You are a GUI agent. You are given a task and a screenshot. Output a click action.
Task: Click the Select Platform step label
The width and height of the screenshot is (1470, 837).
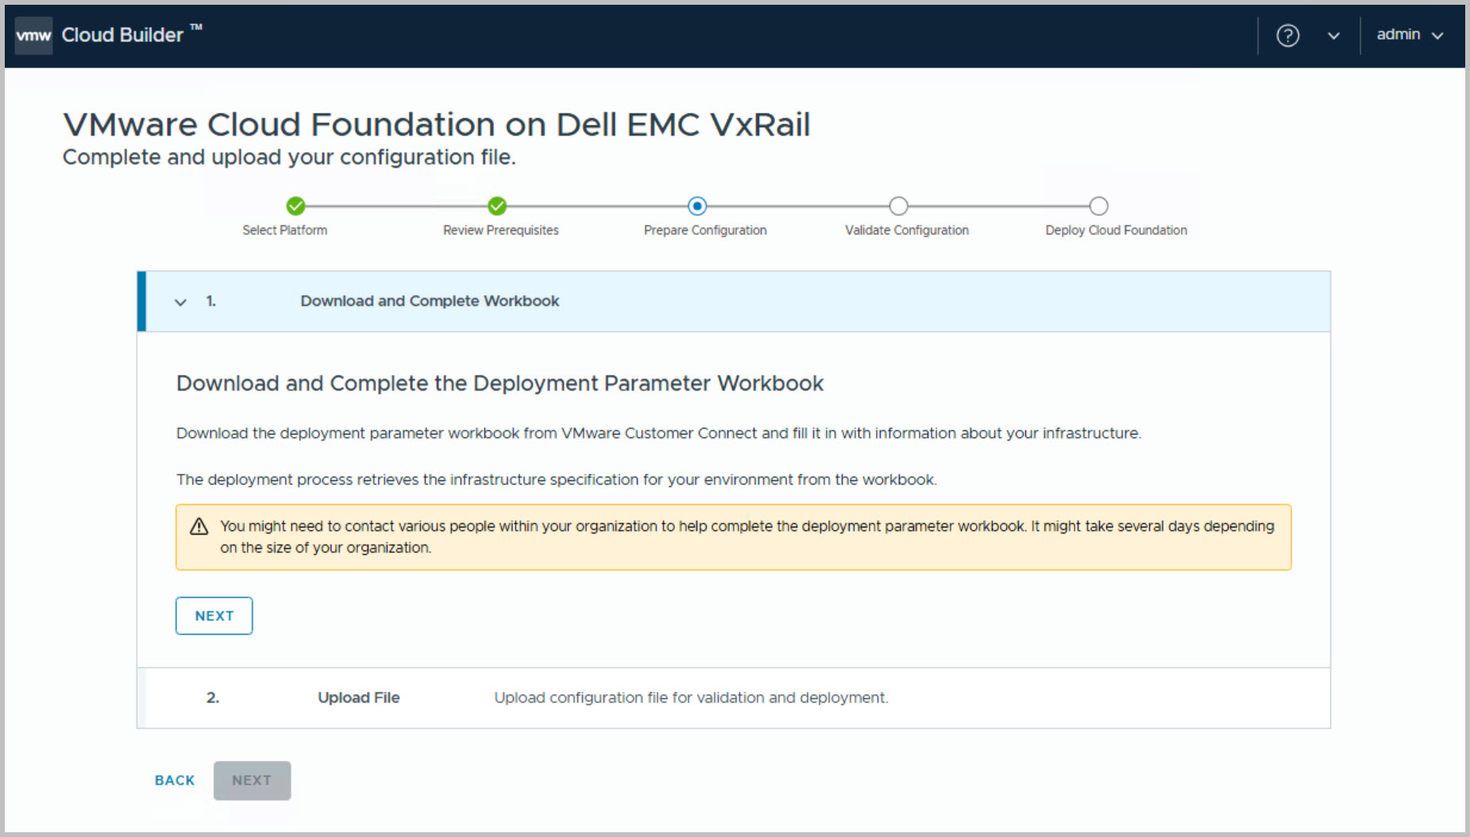(x=284, y=230)
